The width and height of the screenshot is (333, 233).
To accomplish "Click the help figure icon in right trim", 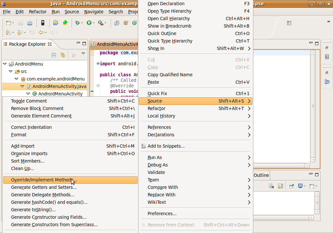I will 327,82.
